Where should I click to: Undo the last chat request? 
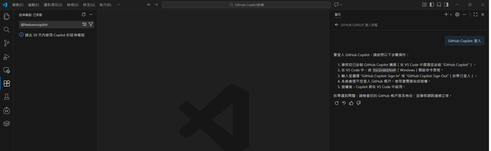click(x=344, y=103)
